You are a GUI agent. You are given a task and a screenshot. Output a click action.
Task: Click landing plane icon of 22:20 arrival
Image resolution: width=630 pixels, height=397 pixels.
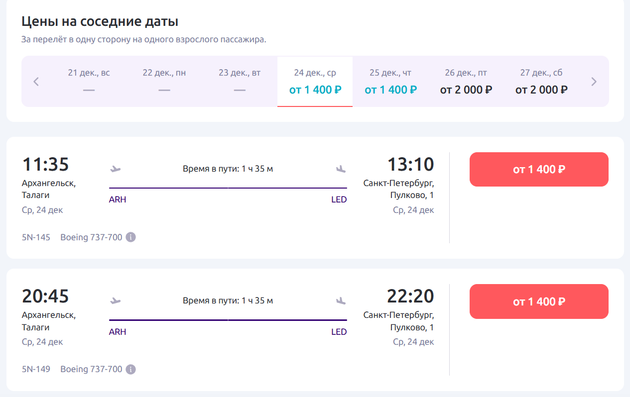[x=341, y=300]
